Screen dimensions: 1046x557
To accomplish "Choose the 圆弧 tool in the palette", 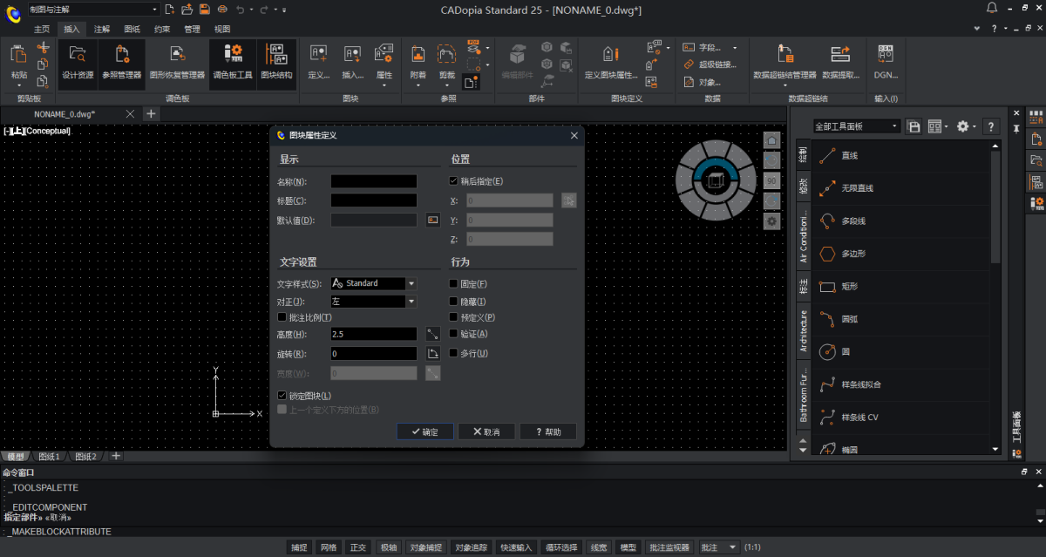I will pos(849,319).
